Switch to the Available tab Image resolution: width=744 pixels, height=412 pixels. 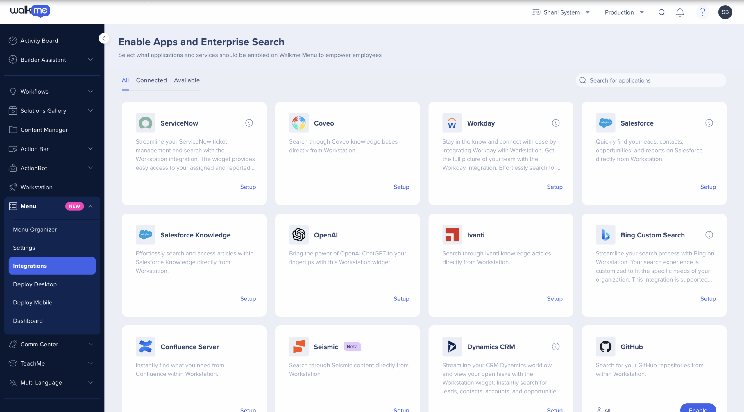pos(187,80)
